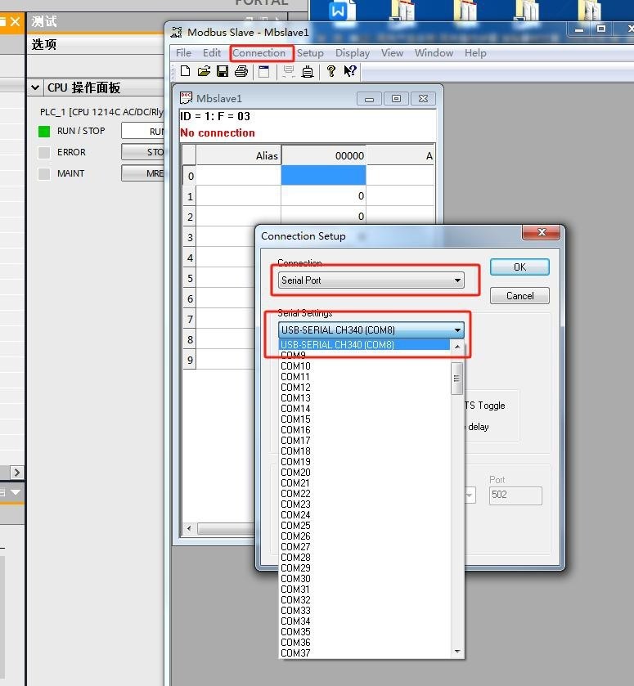
Task: Choose COM12 from the port list
Action: click(x=364, y=388)
